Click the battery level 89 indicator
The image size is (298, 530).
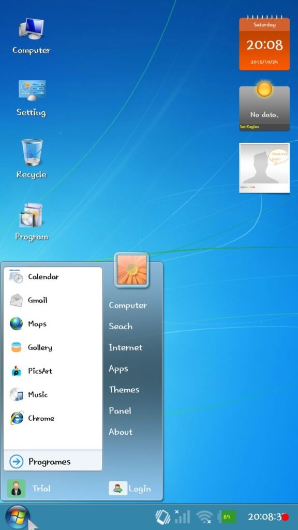[x=227, y=517]
